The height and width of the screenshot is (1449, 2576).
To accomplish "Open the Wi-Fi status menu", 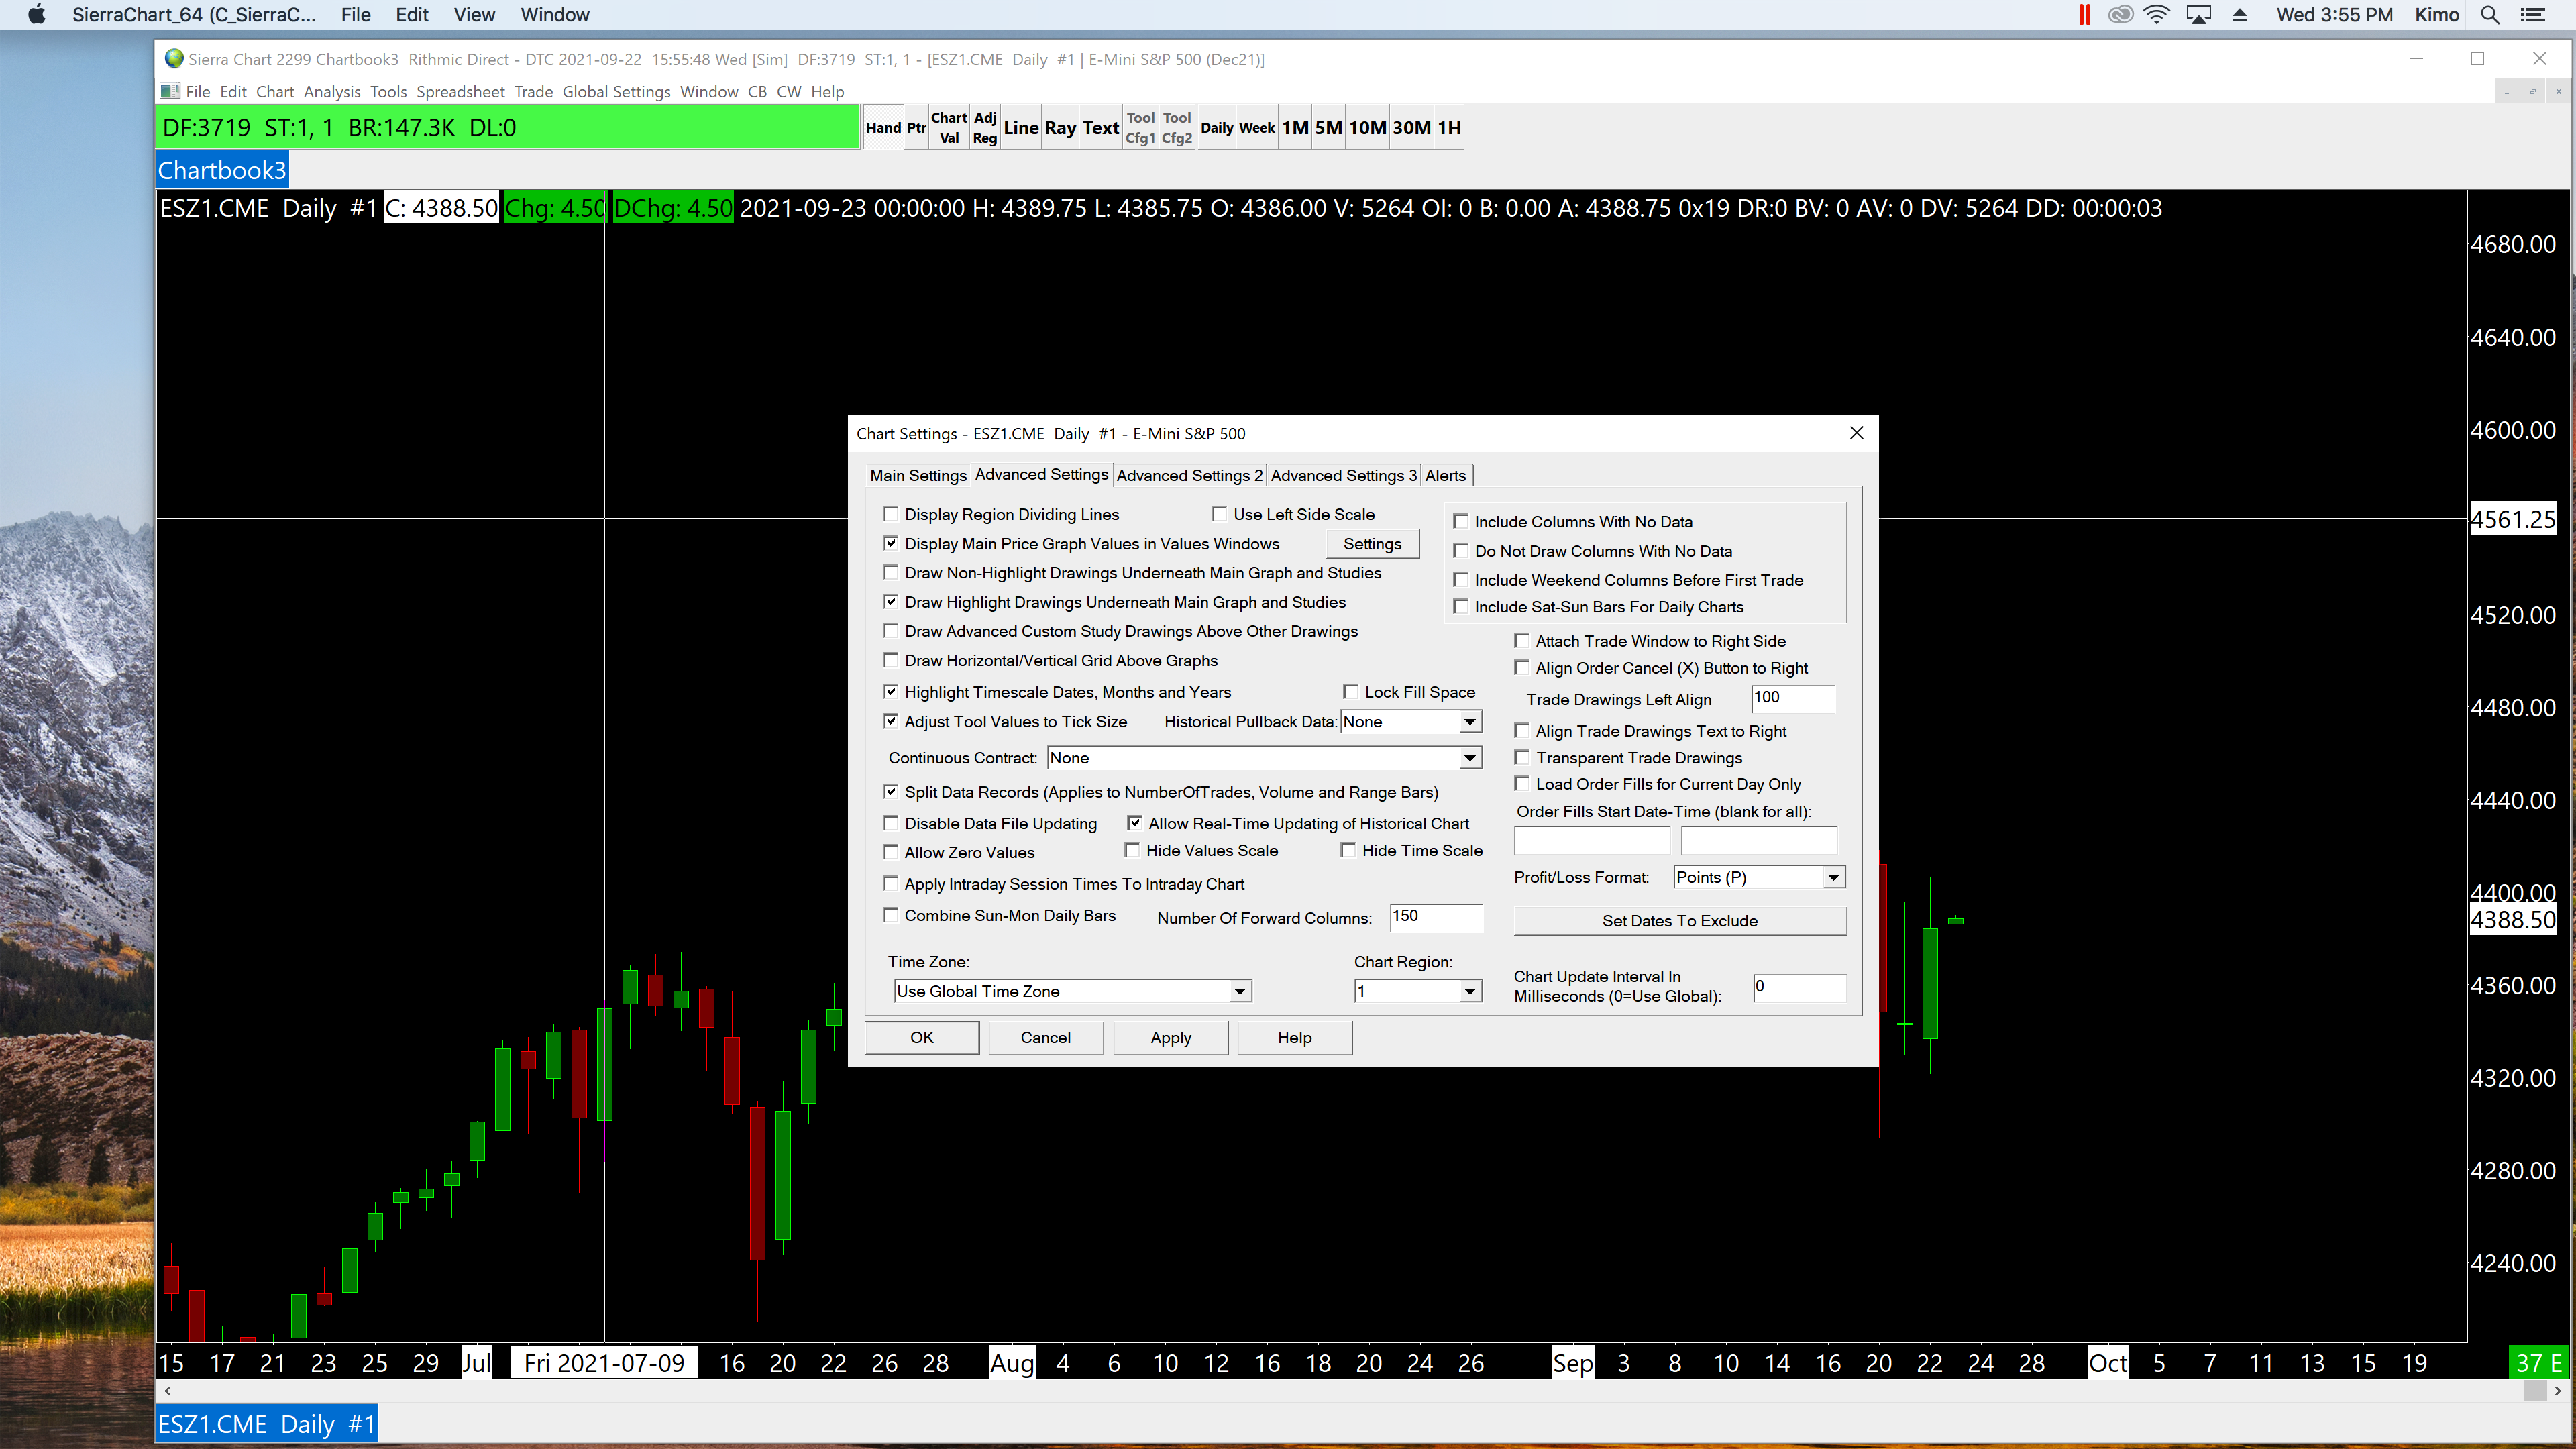I will 2157,15.
